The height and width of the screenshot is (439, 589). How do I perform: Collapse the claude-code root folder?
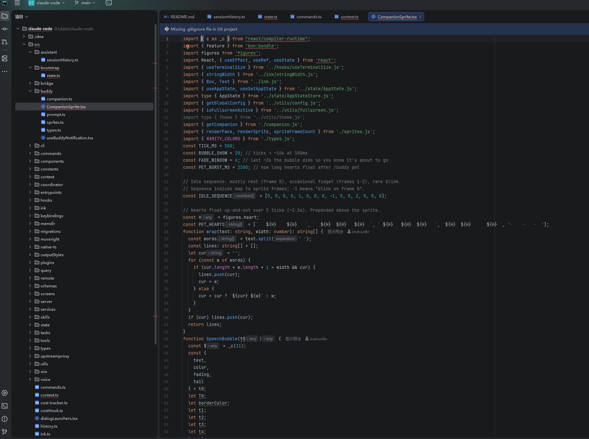coord(18,29)
